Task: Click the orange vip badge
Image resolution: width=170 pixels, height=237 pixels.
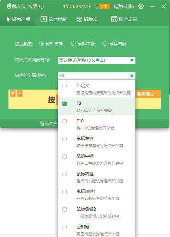Action: point(104,6)
